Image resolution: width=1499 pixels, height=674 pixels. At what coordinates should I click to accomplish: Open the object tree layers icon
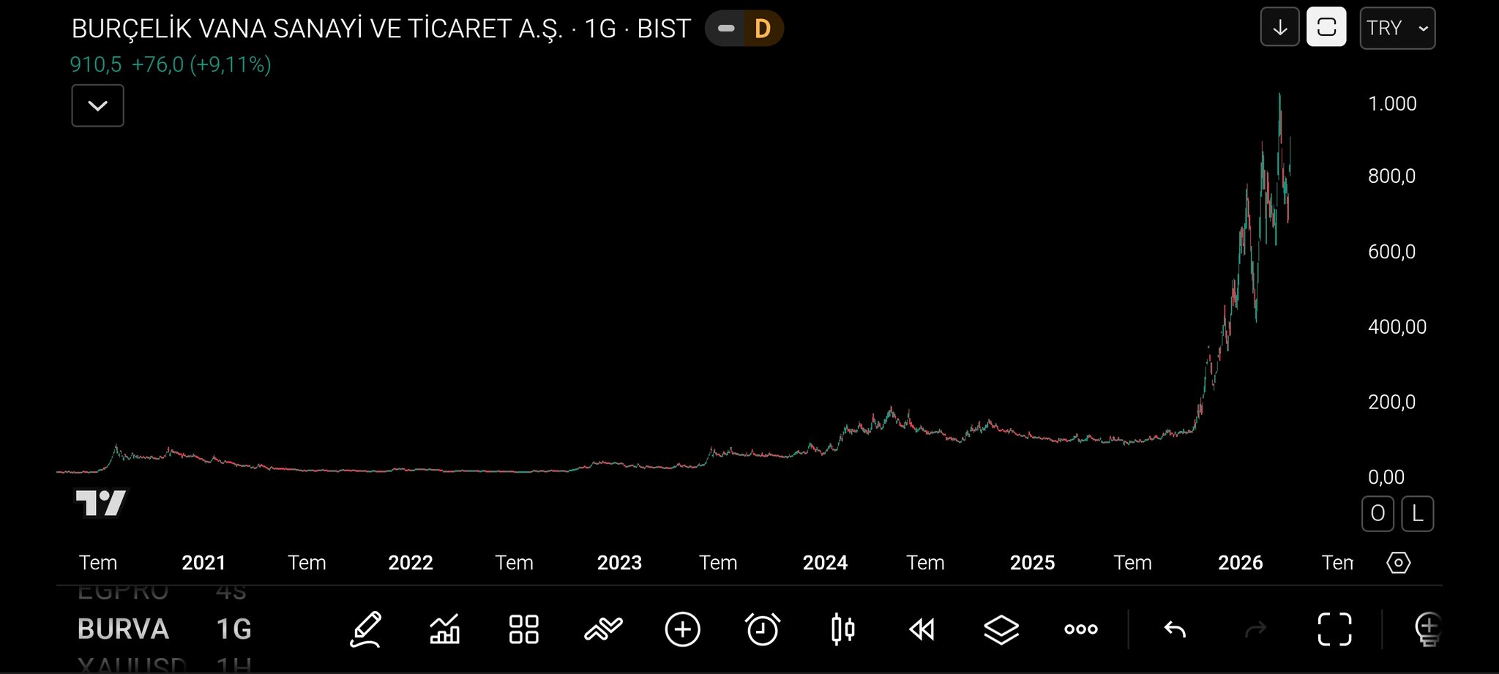click(1001, 629)
